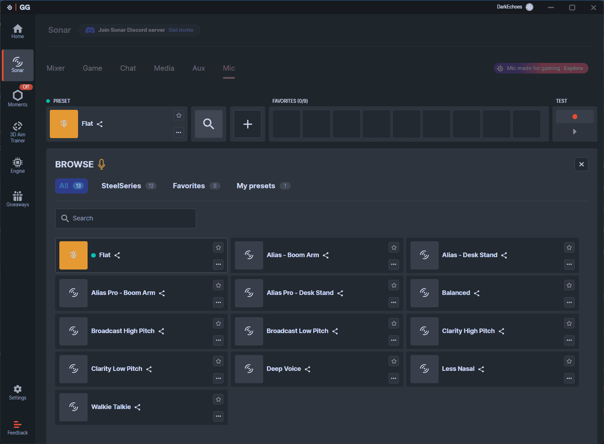This screenshot has width=604, height=444.
Task: Open more options for Less Nasal preset
Action: pos(569,378)
